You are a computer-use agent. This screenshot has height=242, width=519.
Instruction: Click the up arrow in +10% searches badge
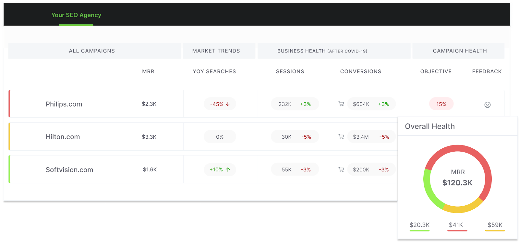[x=228, y=169]
